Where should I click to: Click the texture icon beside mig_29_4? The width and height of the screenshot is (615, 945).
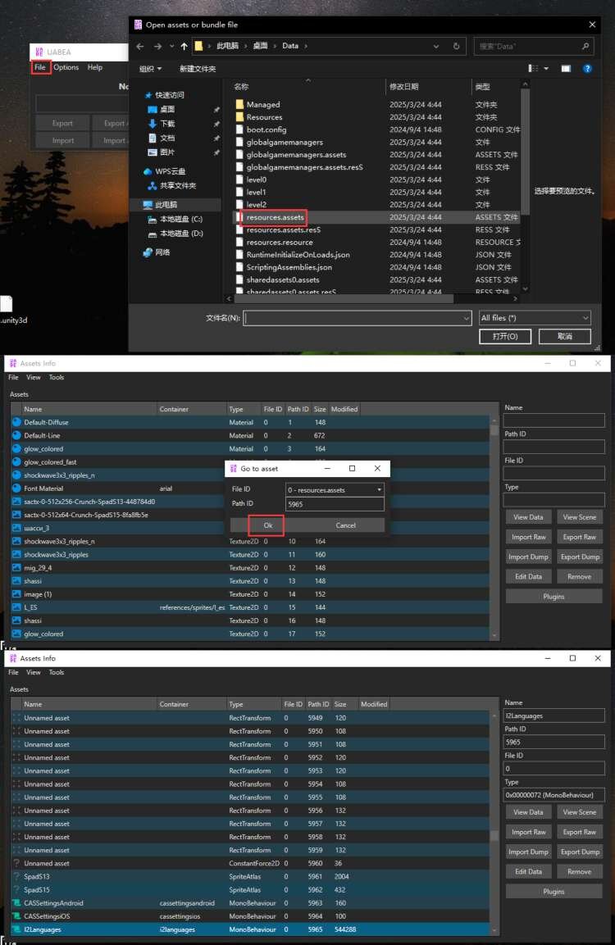[17, 568]
